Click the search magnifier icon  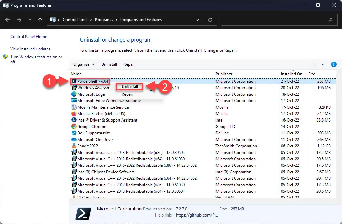330,20
